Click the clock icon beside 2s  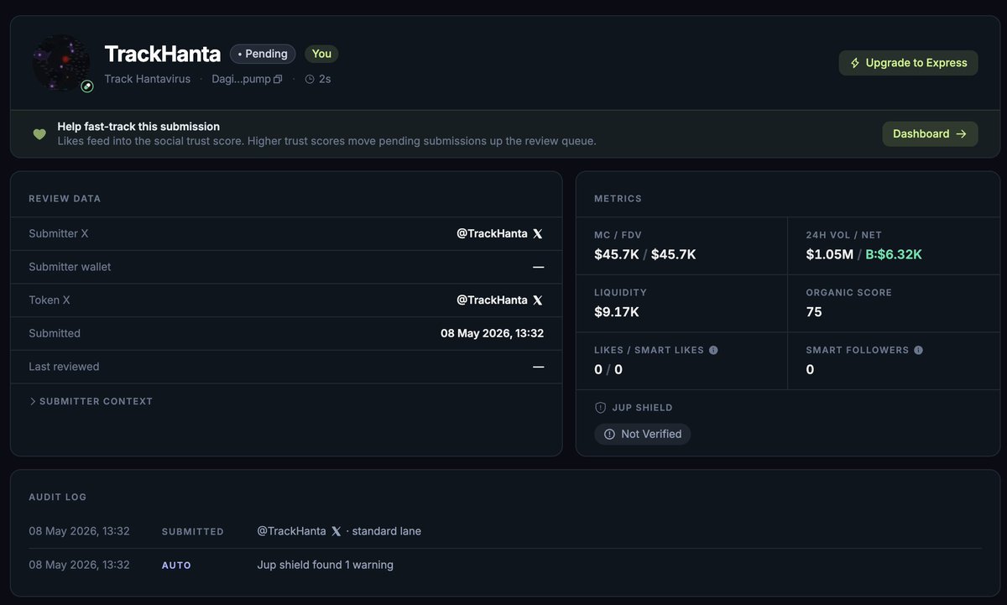click(x=310, y=79)
